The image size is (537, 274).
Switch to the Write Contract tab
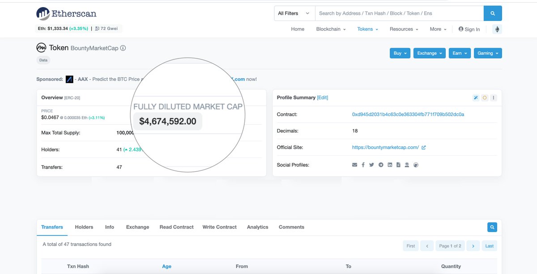(x=219, y=227)
